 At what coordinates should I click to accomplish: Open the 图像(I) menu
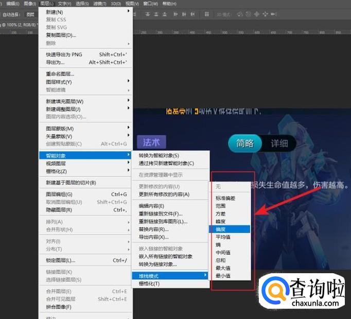(x=30, y=4)
